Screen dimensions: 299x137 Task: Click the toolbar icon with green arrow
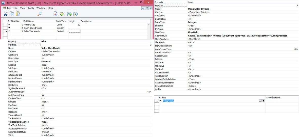[69, 14]
